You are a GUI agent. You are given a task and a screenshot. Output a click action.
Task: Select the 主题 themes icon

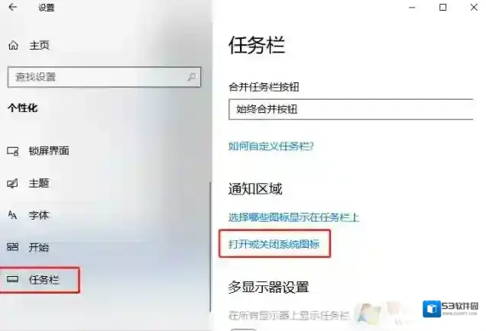pos(12,184)
